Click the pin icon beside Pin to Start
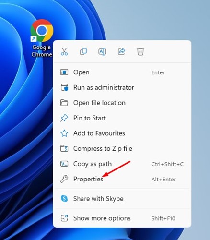The width and height of the screenshot is (210, 240). tap(64, 118)
